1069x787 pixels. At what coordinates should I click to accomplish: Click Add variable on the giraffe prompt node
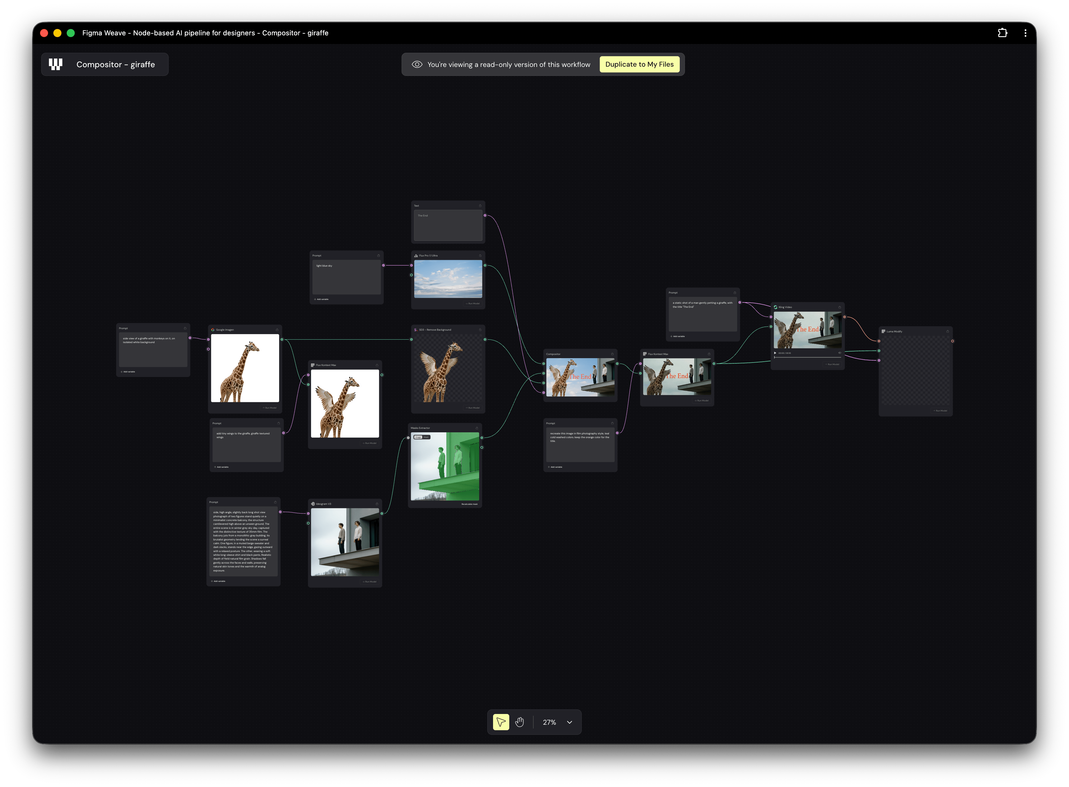[x=128, y=371]
